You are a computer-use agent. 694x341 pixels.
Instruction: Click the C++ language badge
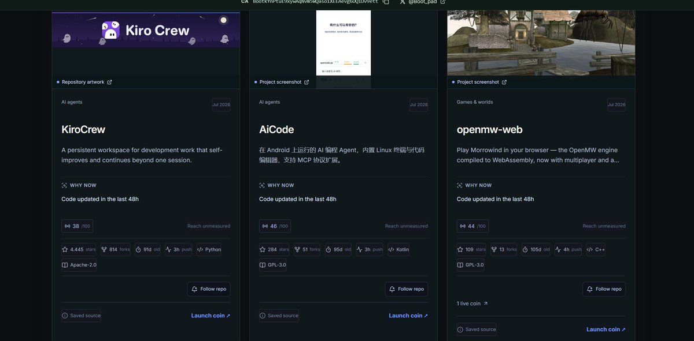coord(596,249)
